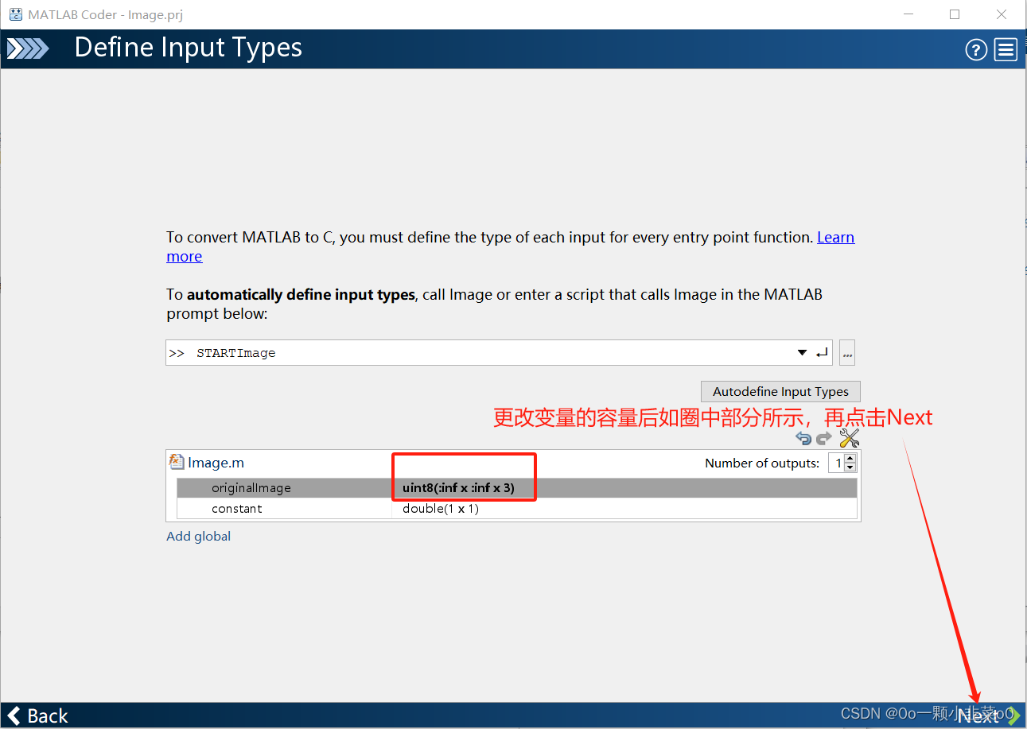Open the hamburger menu icon in the header
The width and height of the screenshot is (1027, 729).
coord(1005,49)
